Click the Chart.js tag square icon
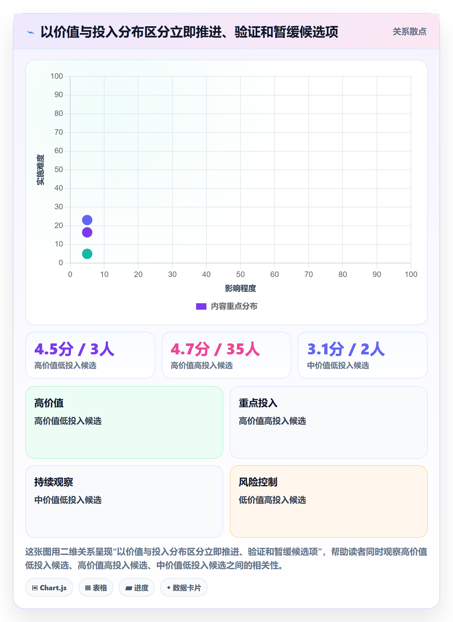 [35, 588]
